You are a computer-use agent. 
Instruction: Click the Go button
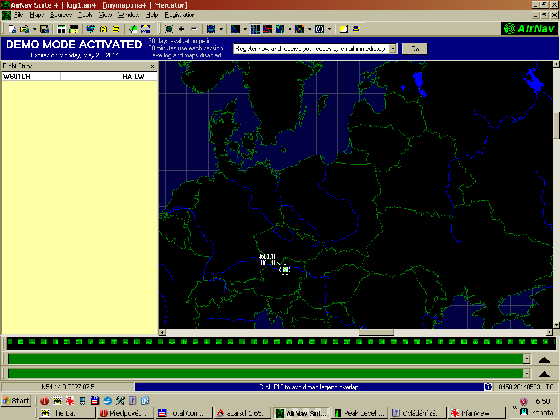415,49
